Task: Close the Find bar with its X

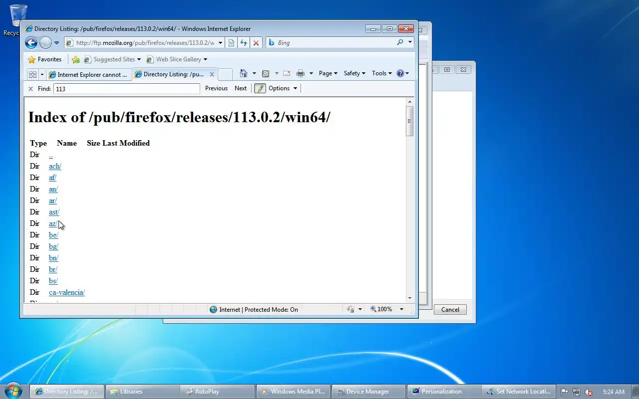Action: pos(30,89)
